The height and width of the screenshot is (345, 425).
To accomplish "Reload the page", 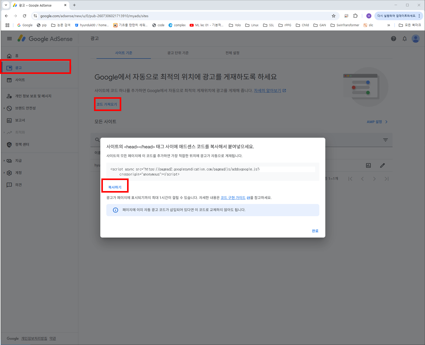I will [x=24, y=16].
